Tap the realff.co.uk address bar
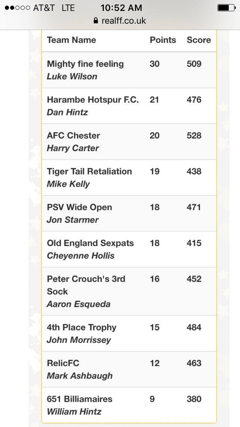This screenshot has height=427, width=240. point(120,21)
